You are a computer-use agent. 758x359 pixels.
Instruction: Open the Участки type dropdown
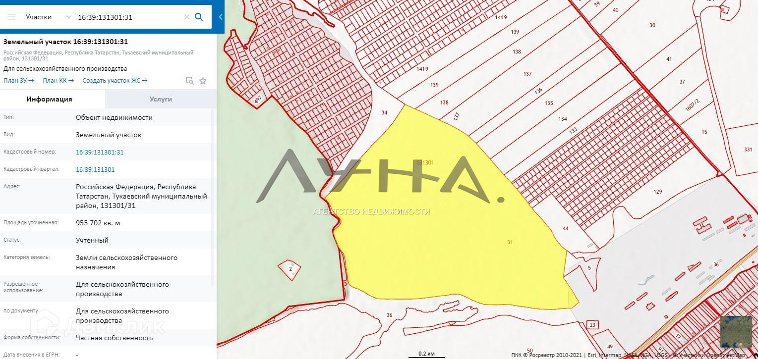pos(48,17)
